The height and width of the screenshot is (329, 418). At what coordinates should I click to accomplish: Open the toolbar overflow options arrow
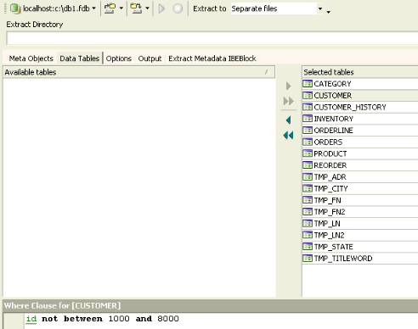tap(329, 12)
